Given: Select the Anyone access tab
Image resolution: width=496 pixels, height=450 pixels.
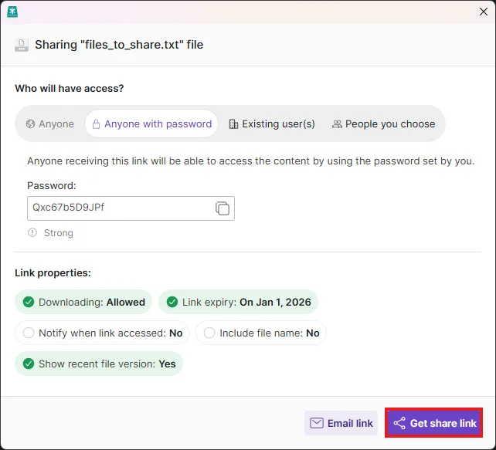Looking at the screenshot, I should 49,124.
